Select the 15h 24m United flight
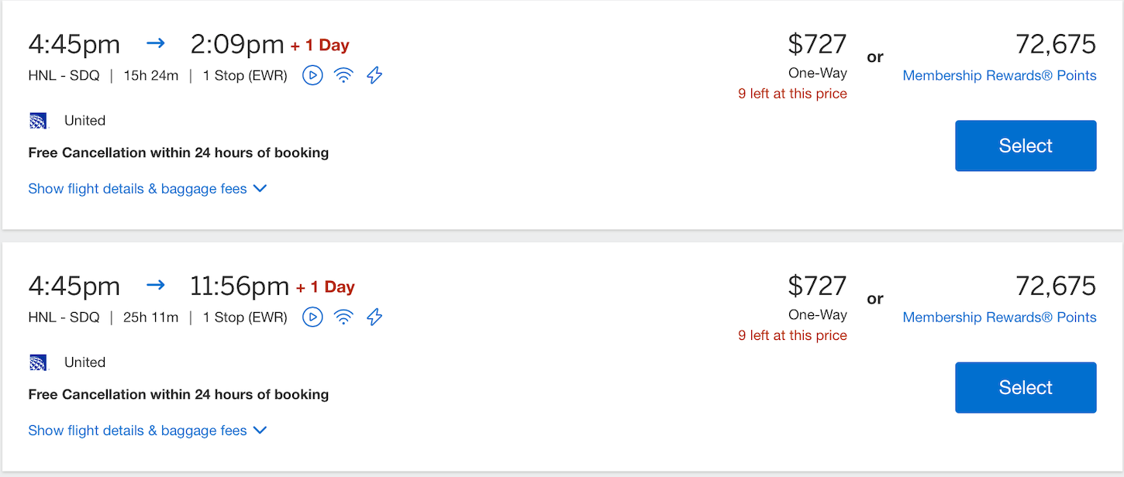 point(1025,146)
